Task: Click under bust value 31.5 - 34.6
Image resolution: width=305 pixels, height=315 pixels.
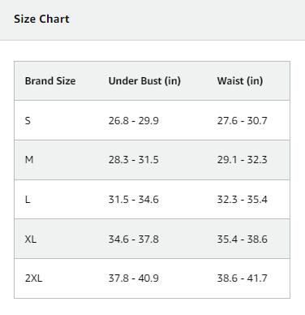Action: pos(134,200)
